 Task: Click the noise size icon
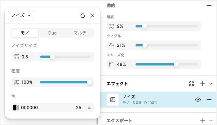point(16,57)
